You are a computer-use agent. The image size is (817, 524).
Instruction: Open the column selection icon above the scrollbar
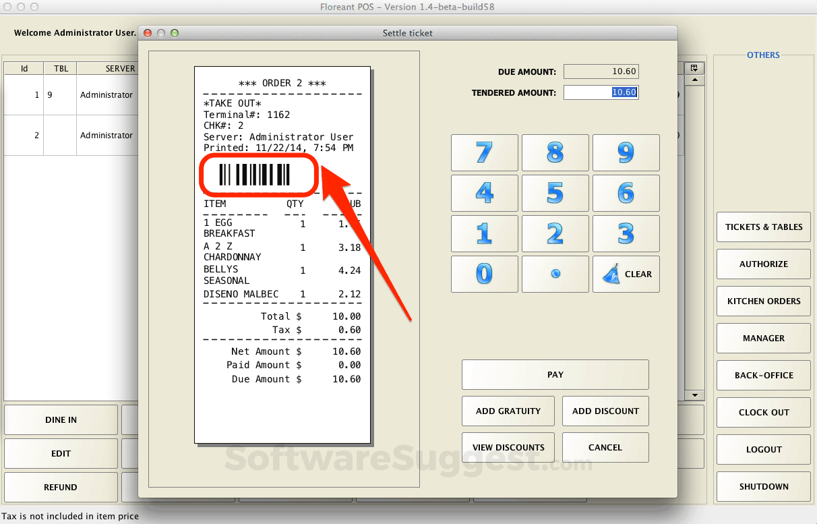click(x=694, y=67)
